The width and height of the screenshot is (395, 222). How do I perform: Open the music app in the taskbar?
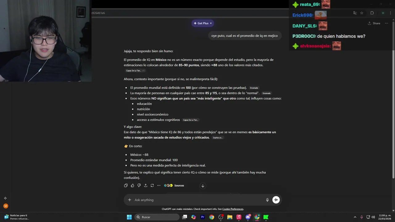click(x=239, y=217)
